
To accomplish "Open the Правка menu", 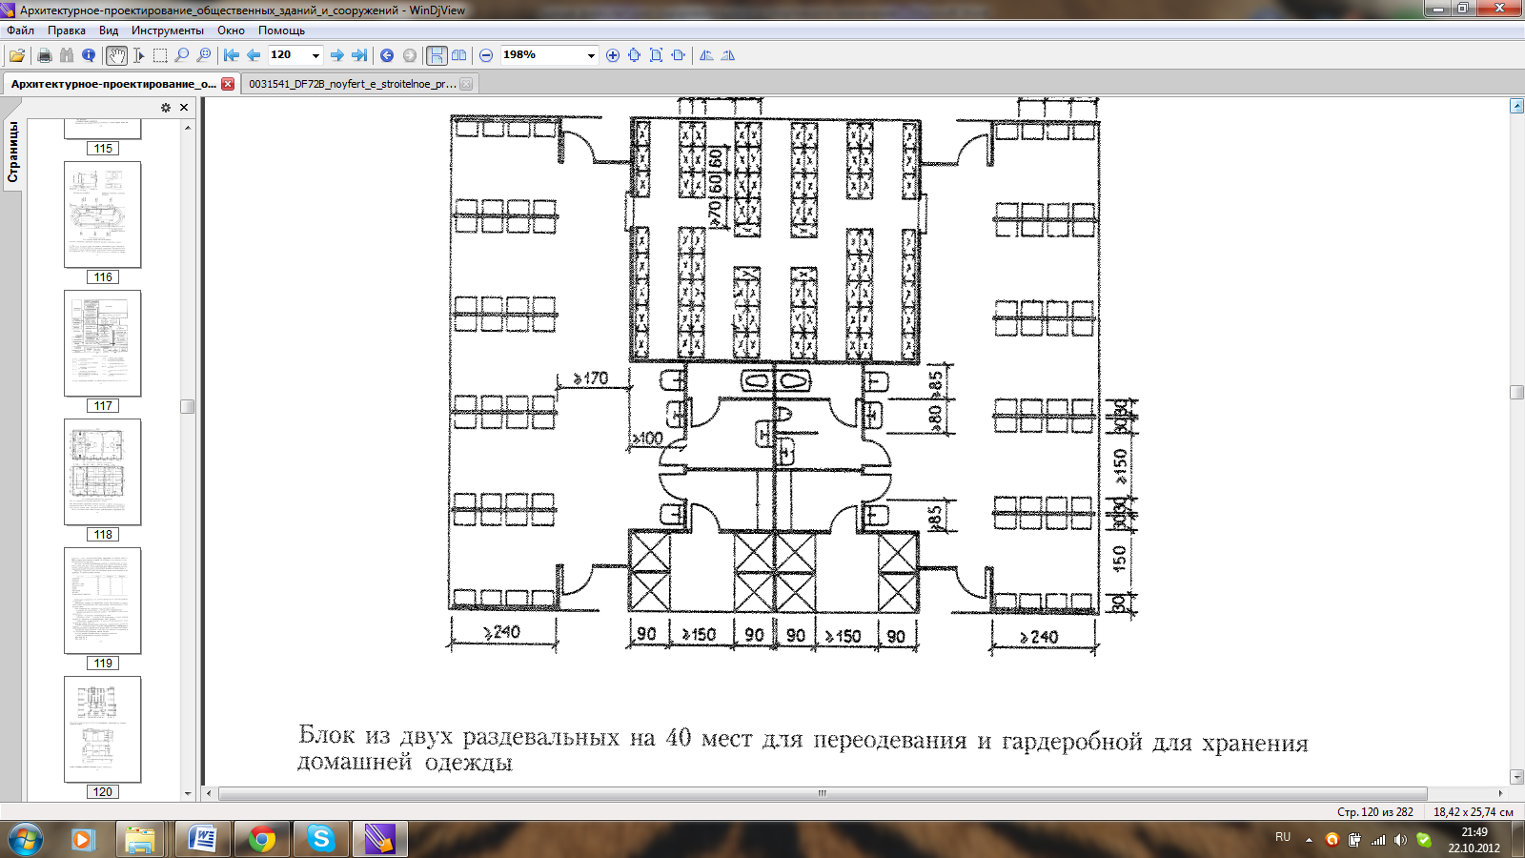I will point(67,31).
